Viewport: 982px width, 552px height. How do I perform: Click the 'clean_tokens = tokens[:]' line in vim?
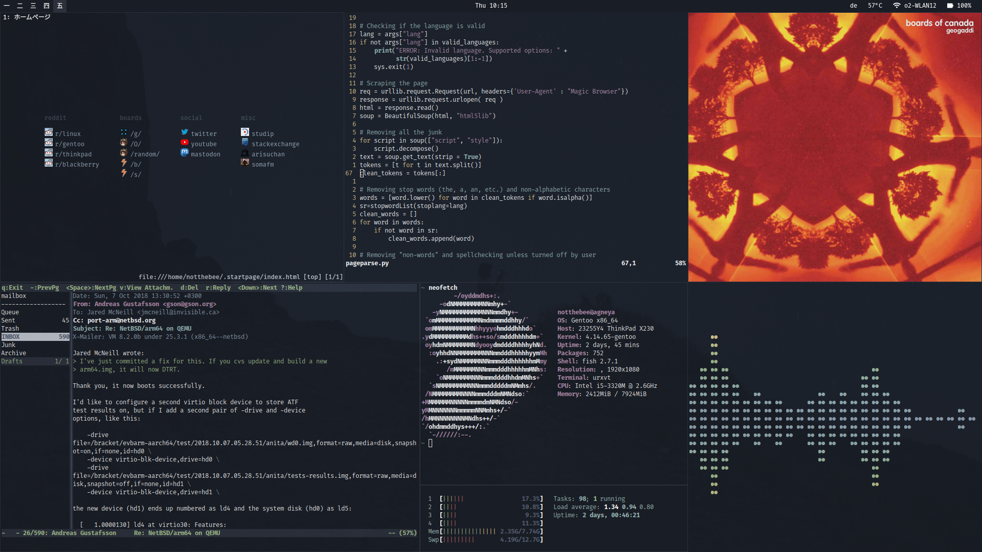403,173
